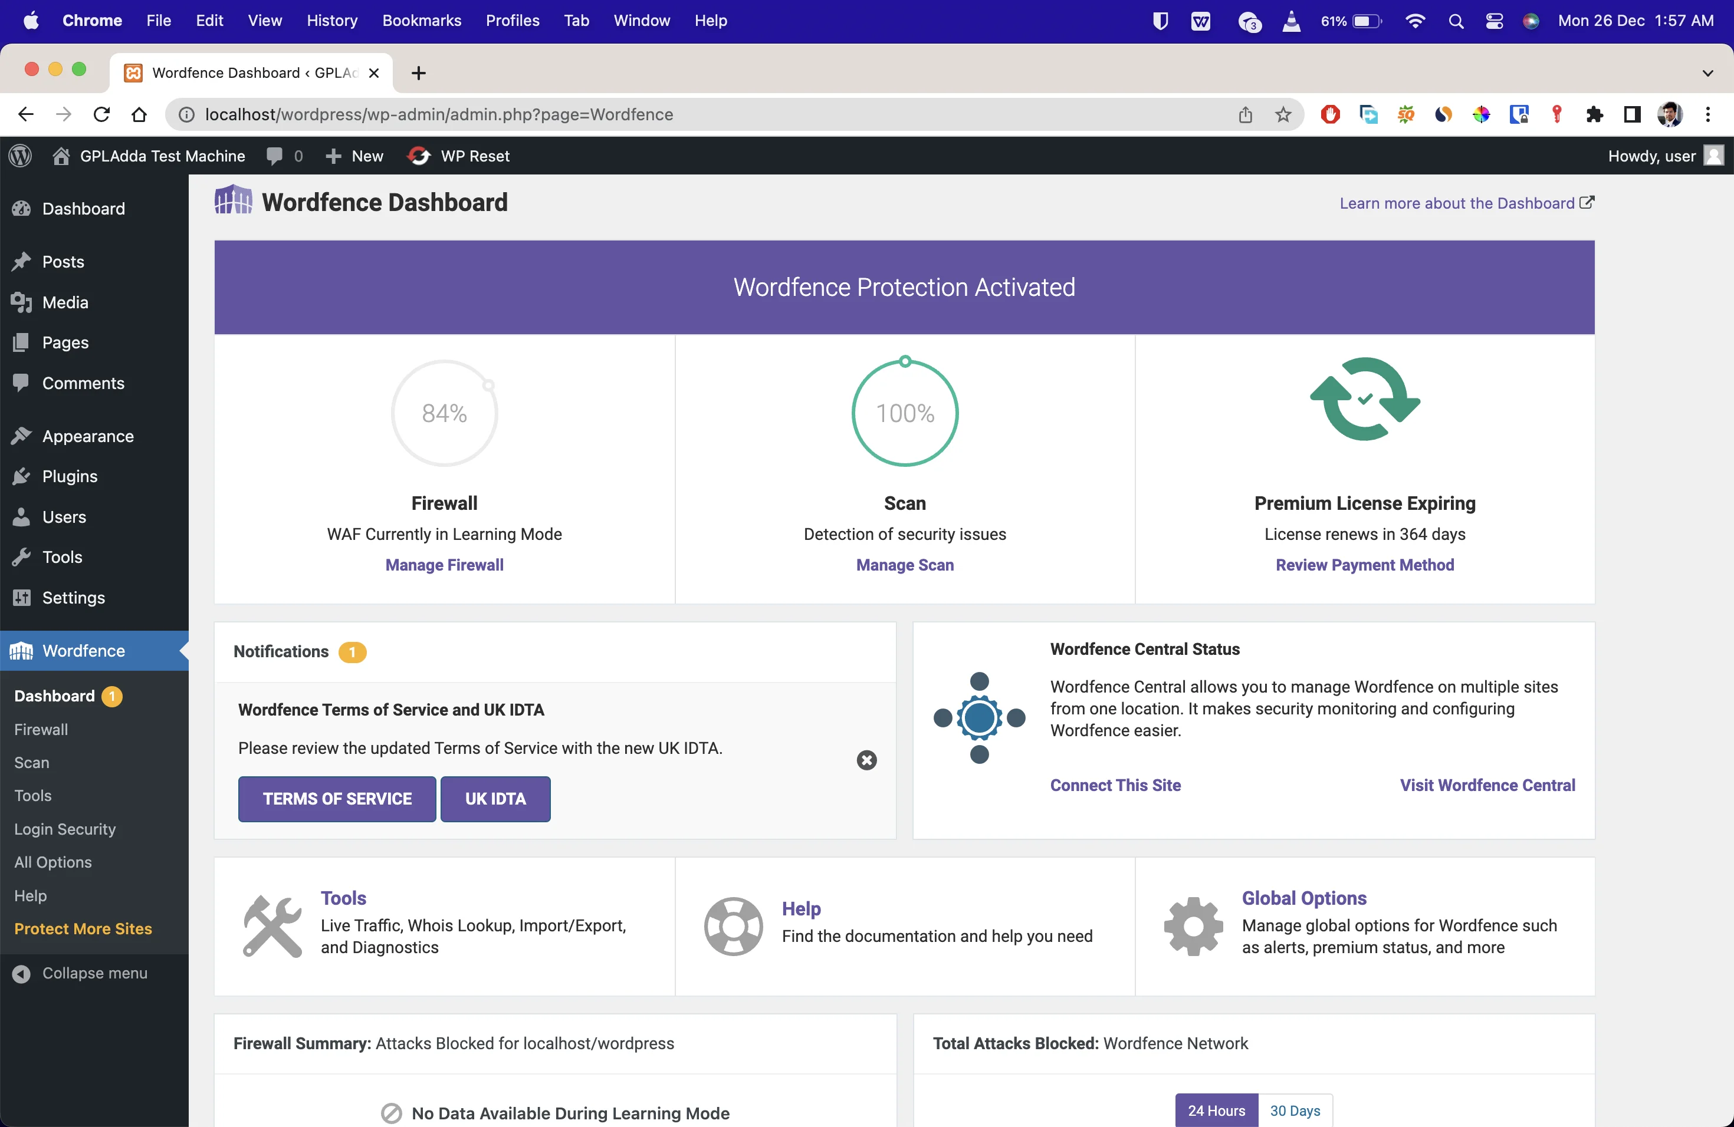Open Wordfence Scan submenu item
1734x1127 pixels.
tap(32, 763)
